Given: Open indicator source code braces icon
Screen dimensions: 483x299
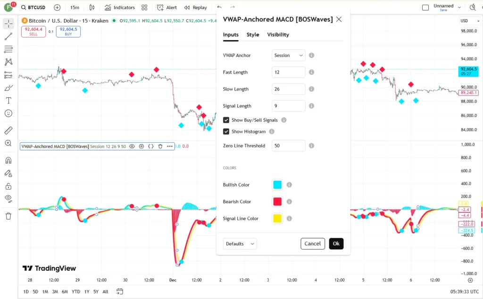Looking at the screenshot, I should click(151, 146).
